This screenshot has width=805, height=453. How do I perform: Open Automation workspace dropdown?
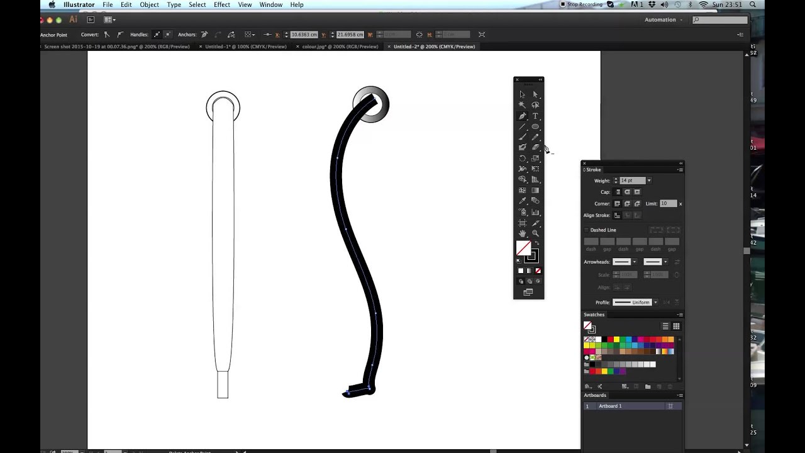[x=663, y=20]
